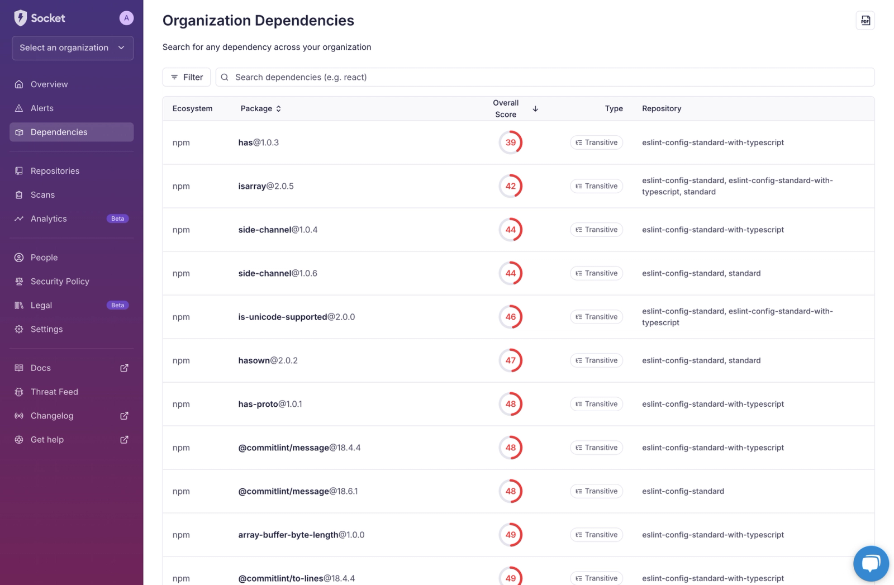Open package is-unicode-supported@2.0.0

(297, 317)
